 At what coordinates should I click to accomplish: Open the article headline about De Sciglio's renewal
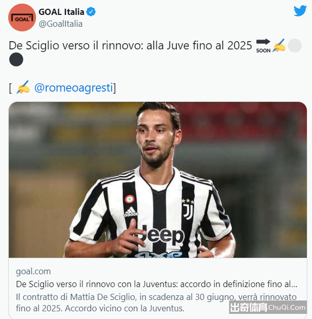point(157,284)
